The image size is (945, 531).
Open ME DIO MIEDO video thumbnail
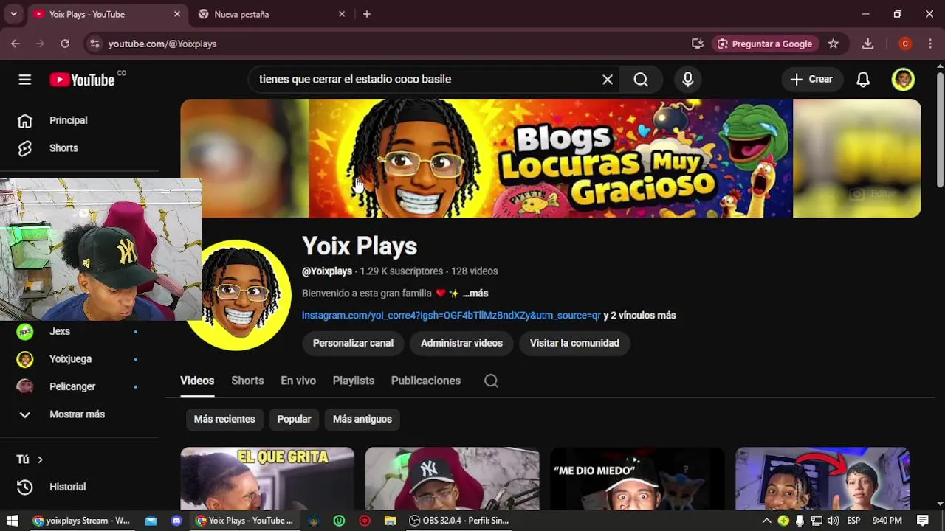(x=637, y=479)
